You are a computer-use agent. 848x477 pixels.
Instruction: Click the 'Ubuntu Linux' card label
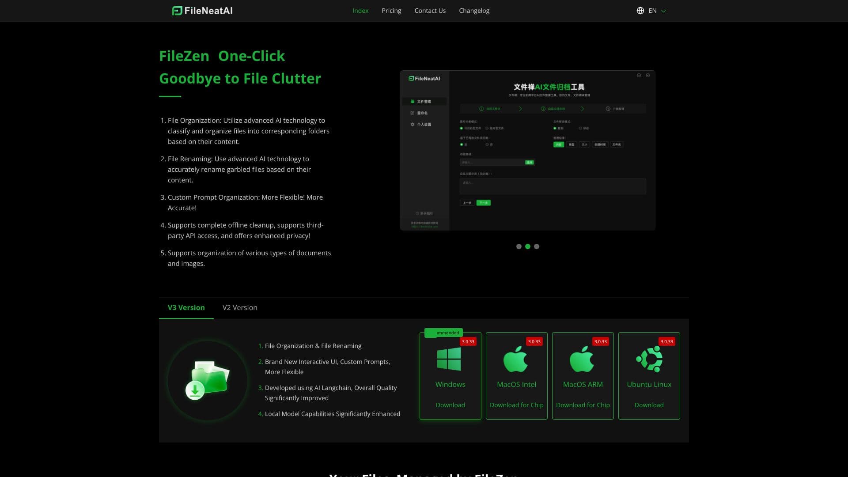click(x=649, y=384)
